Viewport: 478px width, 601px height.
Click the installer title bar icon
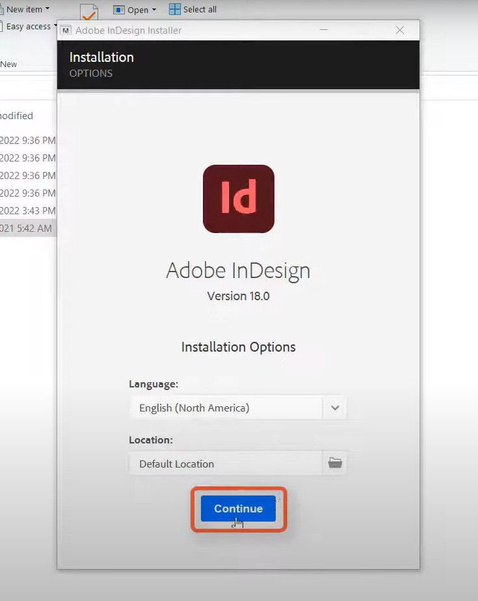pyautogui.click(x=66, y=31)
